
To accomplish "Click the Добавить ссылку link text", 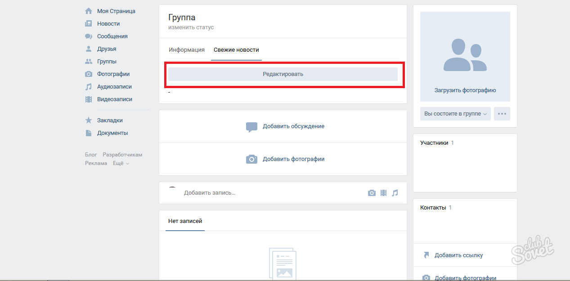I will point(458,255).
